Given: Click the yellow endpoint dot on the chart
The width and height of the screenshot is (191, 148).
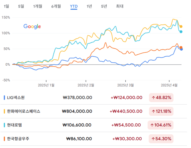Looking at the screenshot, I should [181, 27].
